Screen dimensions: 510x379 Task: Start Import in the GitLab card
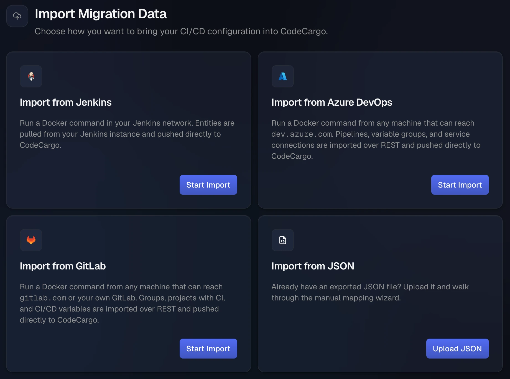(208, 349)
